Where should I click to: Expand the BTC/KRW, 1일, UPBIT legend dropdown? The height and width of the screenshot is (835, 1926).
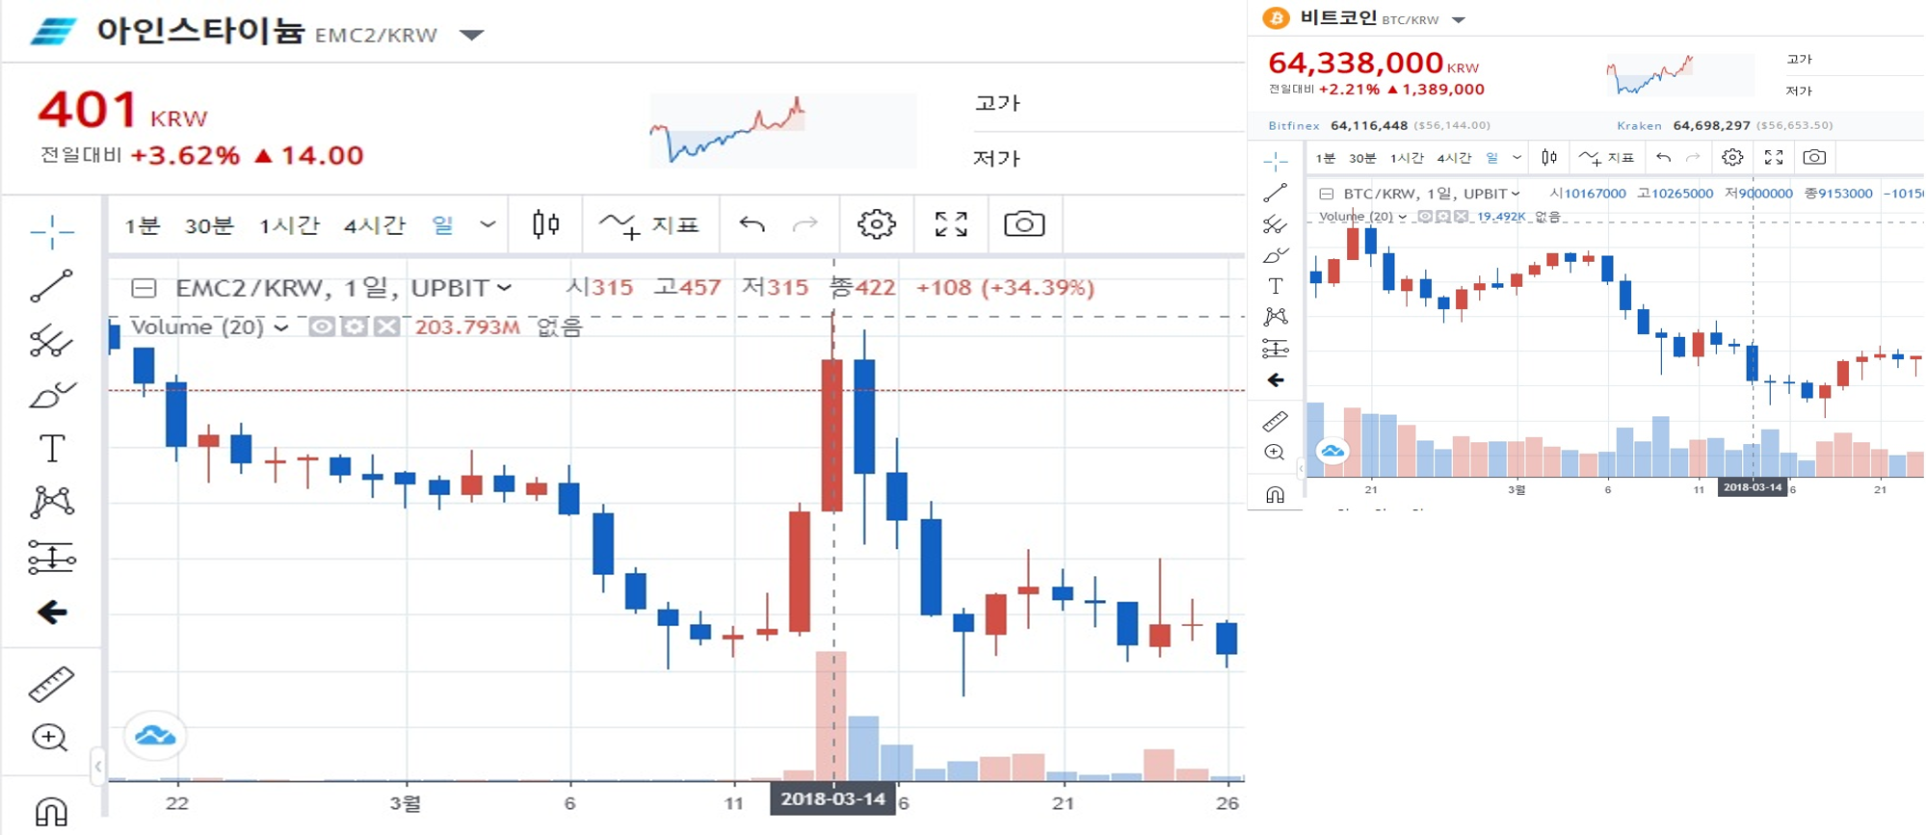[x=1516, y=194]
